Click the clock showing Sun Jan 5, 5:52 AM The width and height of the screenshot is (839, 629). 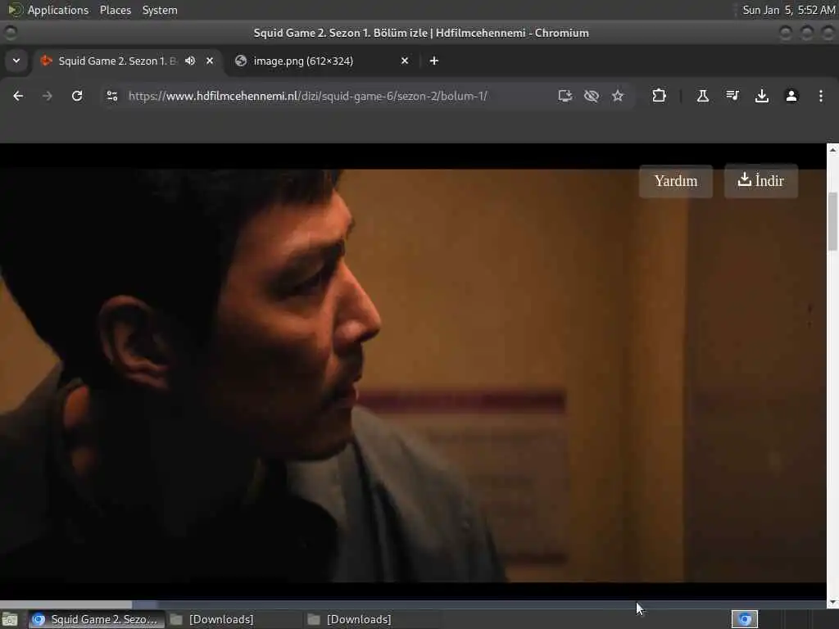click(x=789, y=10)
